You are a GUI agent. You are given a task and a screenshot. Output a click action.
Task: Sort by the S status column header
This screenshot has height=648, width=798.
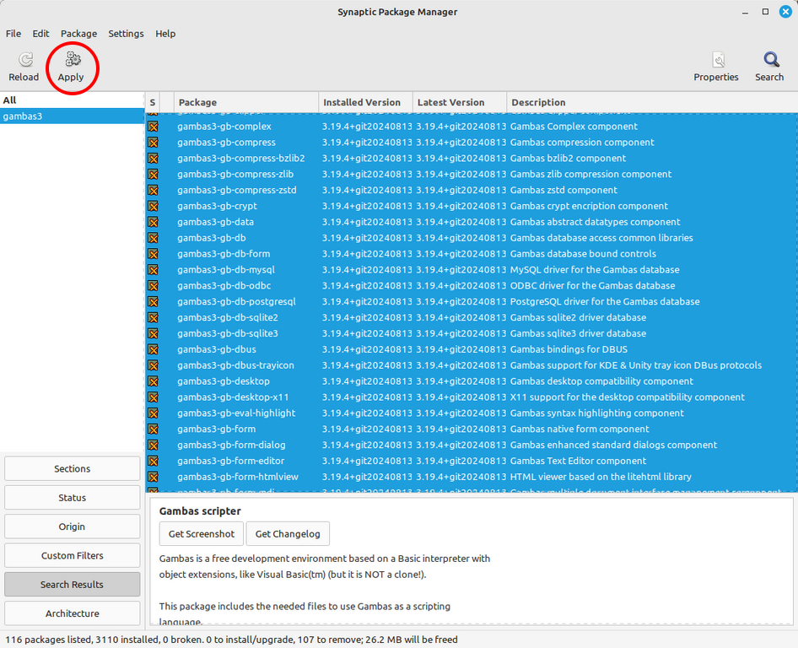pos(152,102)
